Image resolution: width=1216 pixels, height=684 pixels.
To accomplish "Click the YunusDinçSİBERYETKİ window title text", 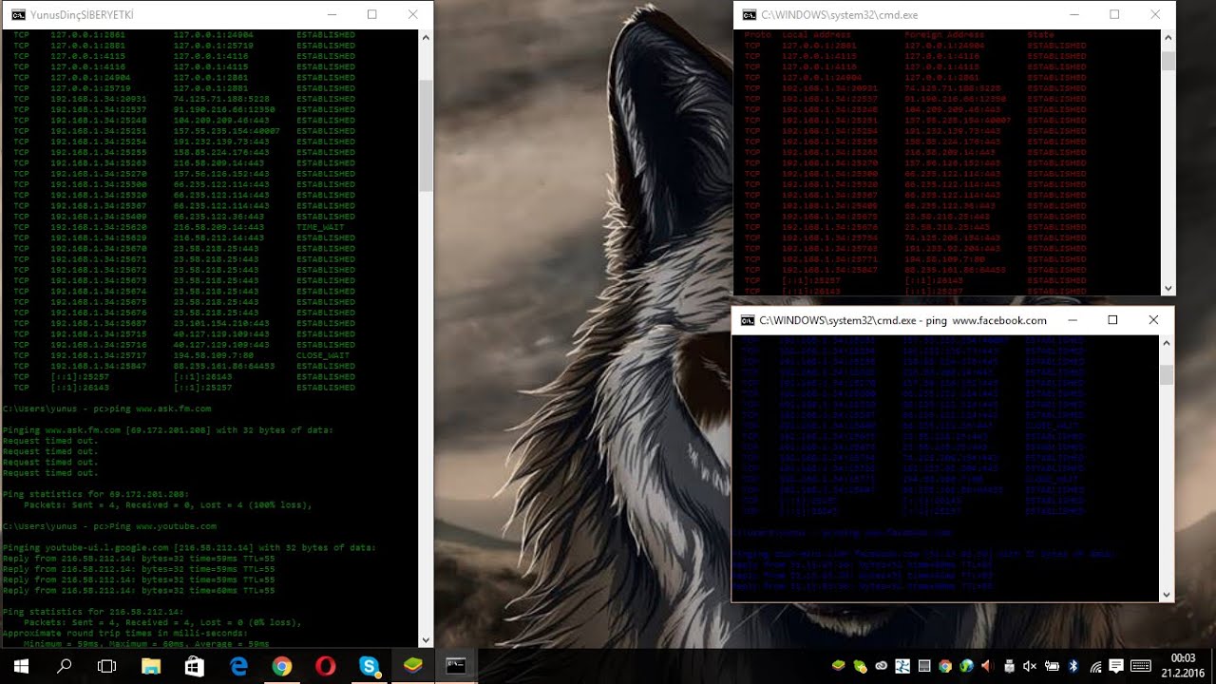I will click(x=82, y=15).
